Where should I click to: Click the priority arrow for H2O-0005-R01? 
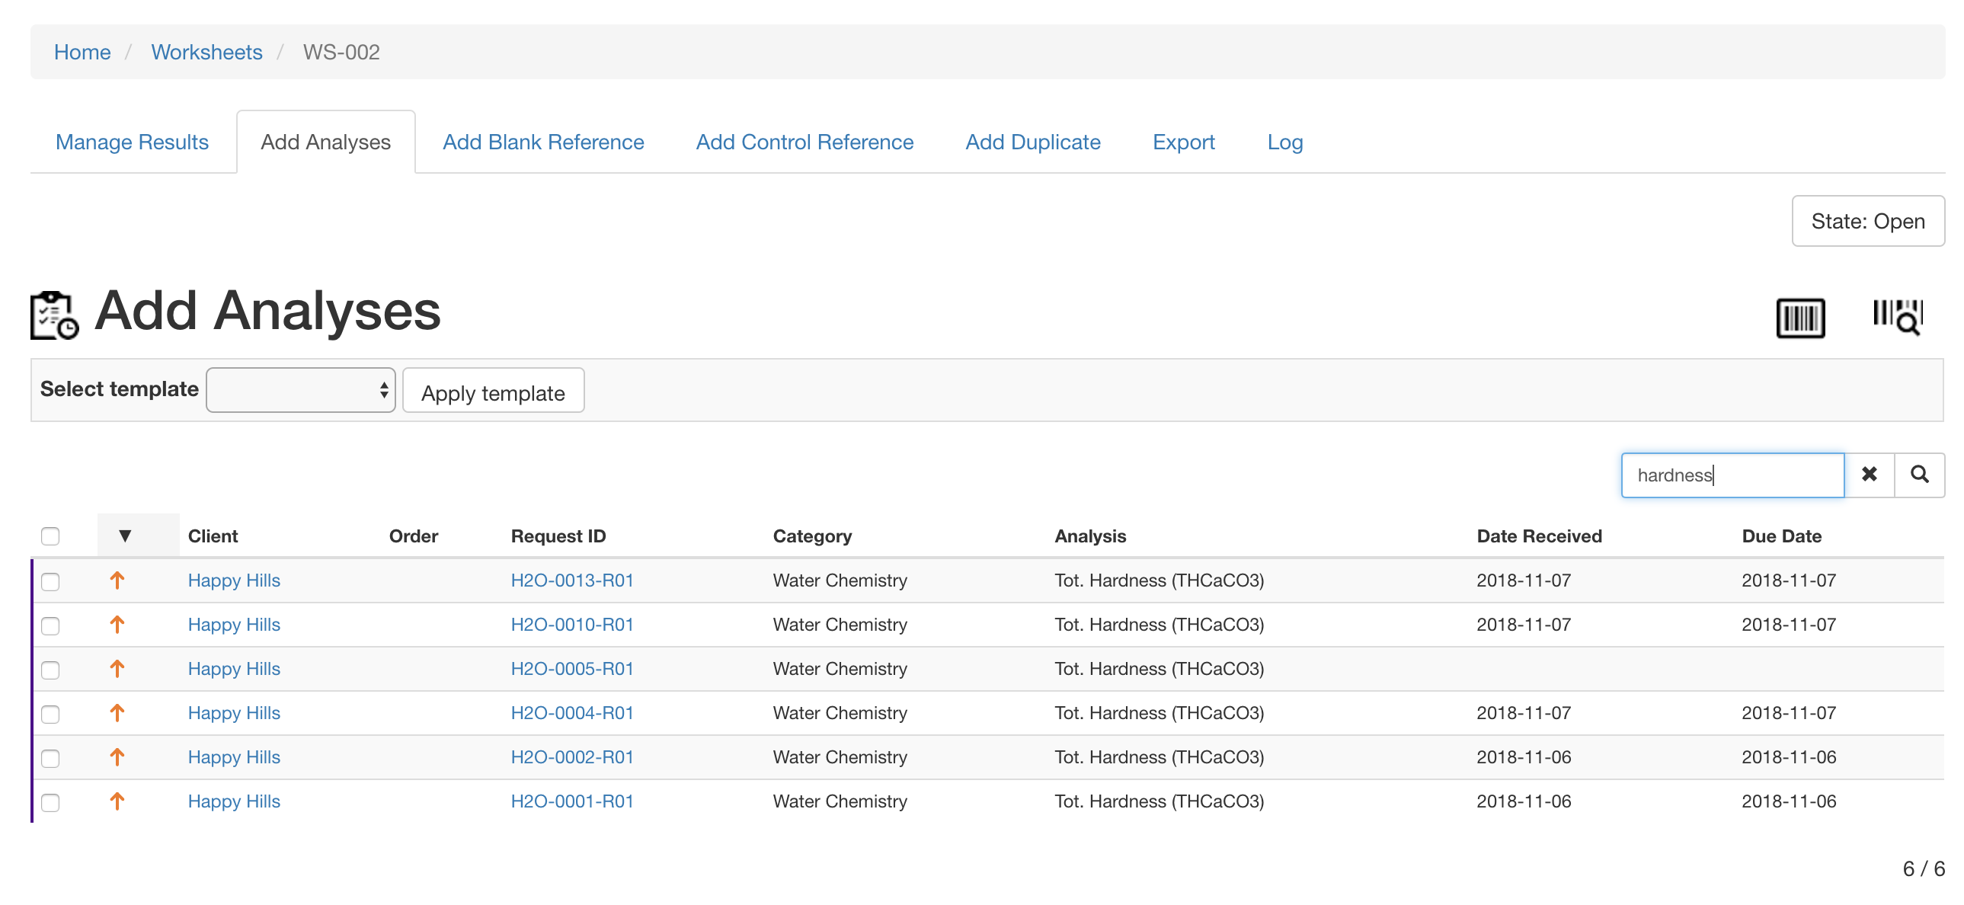tap(117, 669)
